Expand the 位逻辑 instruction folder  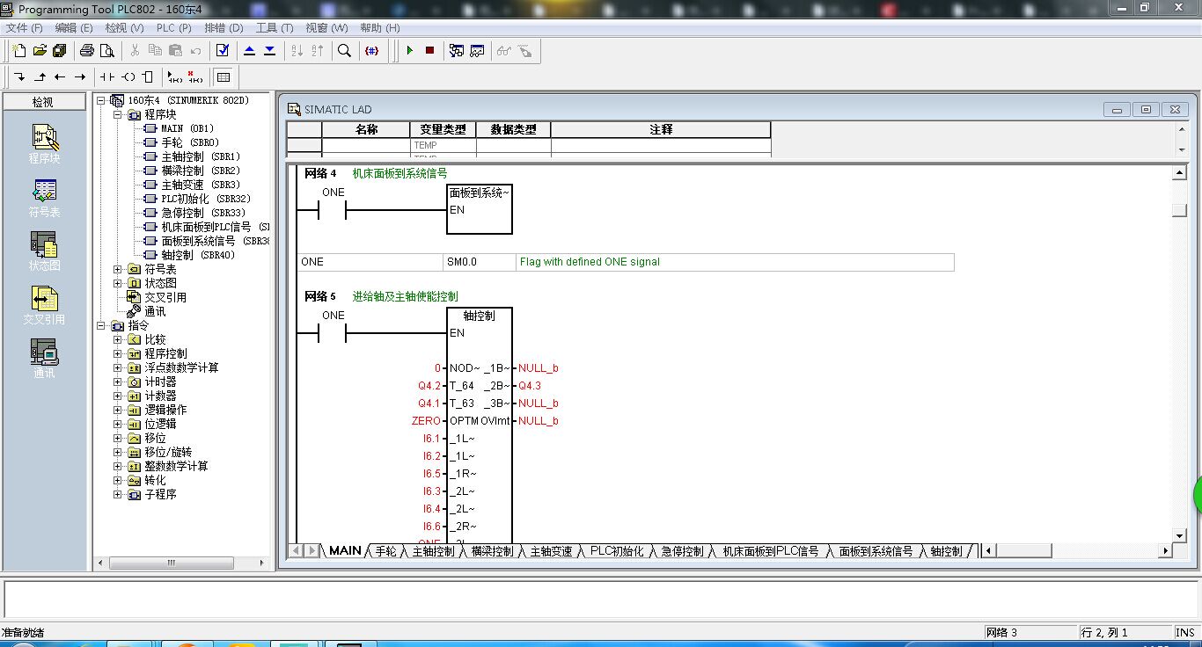118,424
